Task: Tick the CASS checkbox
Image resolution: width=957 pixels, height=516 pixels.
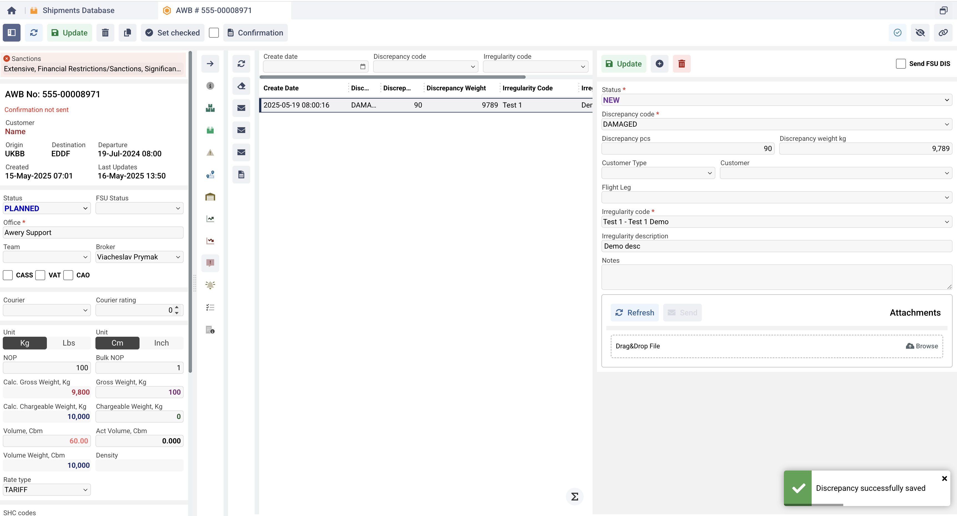Action: point(8,275)
